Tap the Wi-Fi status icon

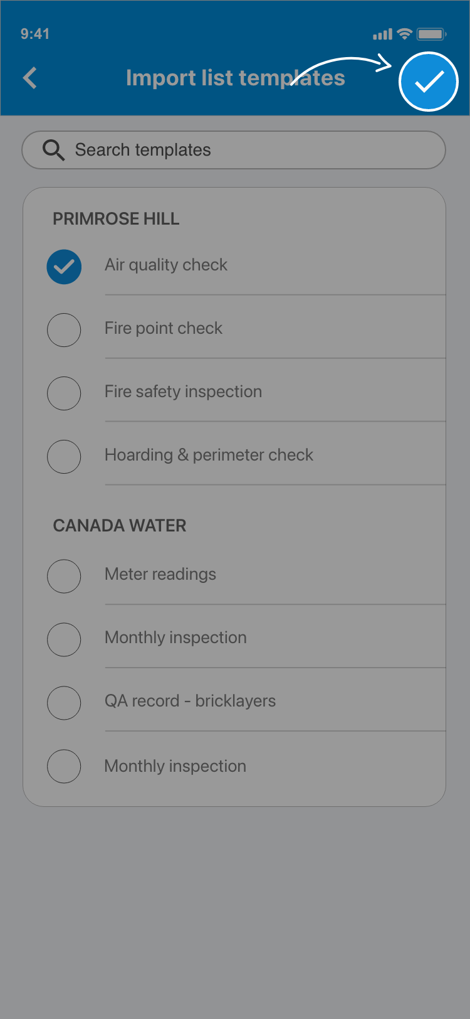(405, 34)
